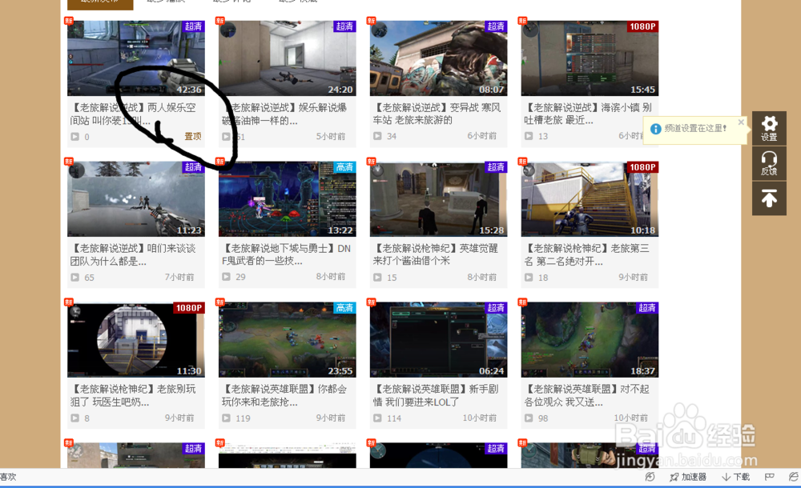This screenshot has height=488, width=801.
Task: Open the 13:22 地下城与勇士 video thumbnail
Action: pyautogui.click(x=287, y=199)
